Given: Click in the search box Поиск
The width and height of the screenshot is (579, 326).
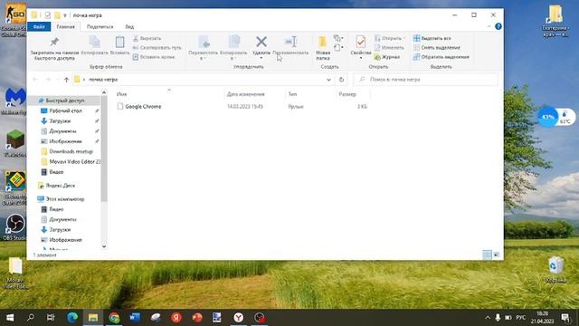Looking at the screenshot, I should pyautogui.click(x=426, y=80).
